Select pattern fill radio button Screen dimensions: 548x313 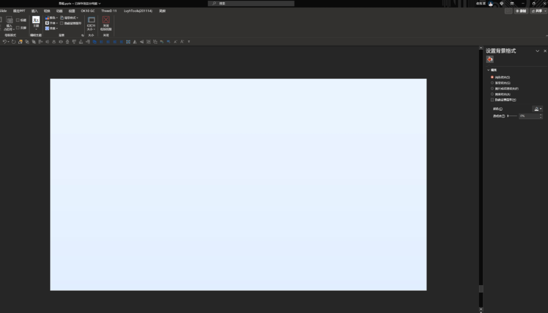click(x=492, y=94)
